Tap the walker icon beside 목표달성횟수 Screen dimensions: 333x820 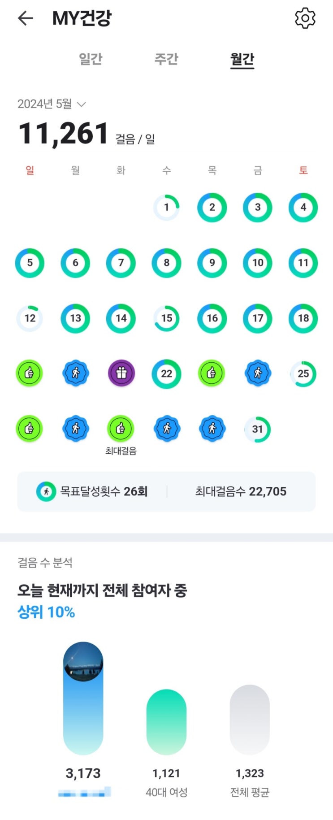tap(46, 491)
